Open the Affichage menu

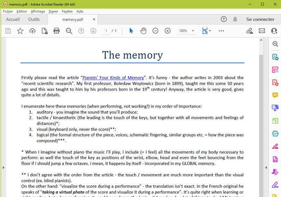[x=38, y=11]
